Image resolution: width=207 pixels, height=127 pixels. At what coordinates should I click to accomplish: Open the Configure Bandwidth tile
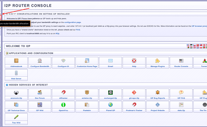(40, 63)
